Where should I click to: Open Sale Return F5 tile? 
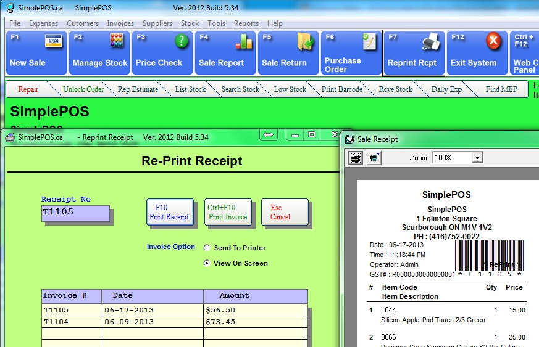pyautogui.click(x=288, y=52)
